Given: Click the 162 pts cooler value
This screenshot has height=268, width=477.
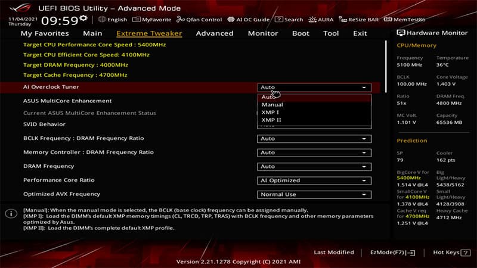Looking at the screenshot, I should coord(445,160).
